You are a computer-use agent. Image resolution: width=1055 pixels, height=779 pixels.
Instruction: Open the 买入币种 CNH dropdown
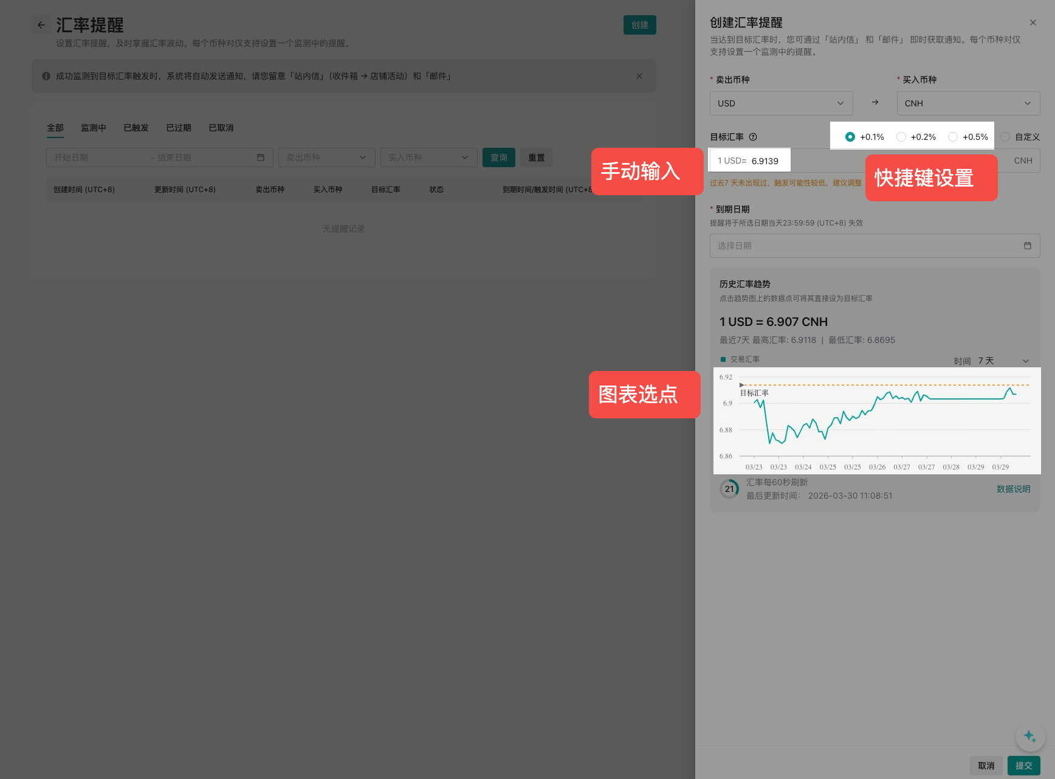point(967,103)
